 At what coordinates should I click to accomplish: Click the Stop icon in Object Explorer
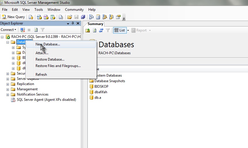pos(29,30)
